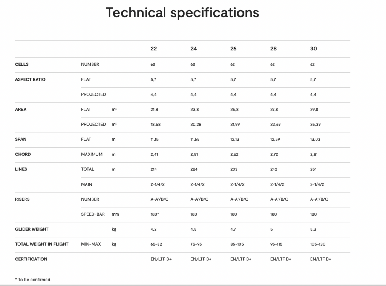Select the size 24 column header
This screenshot has height=286, width=386.
(x=193, y=49)
